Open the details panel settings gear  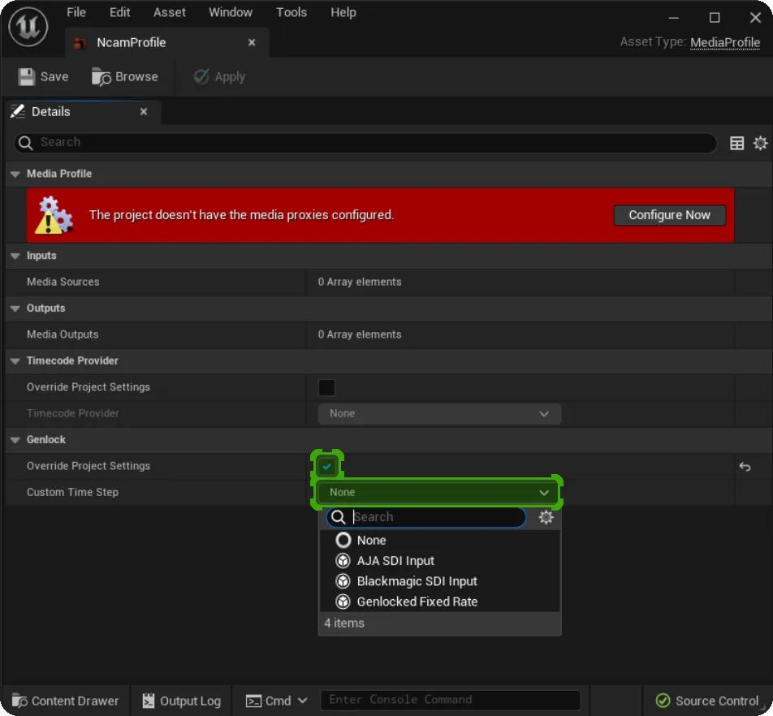pyautogui.click(x=760, y=143)
